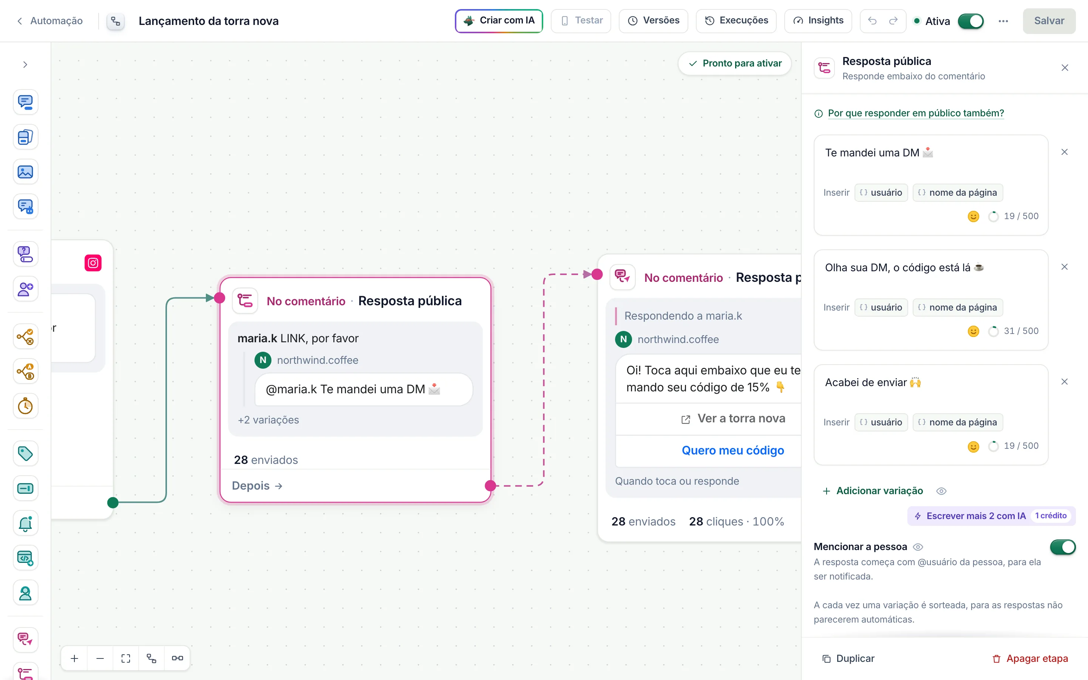Toggle the Ativa automation switch

click(971, 21)
